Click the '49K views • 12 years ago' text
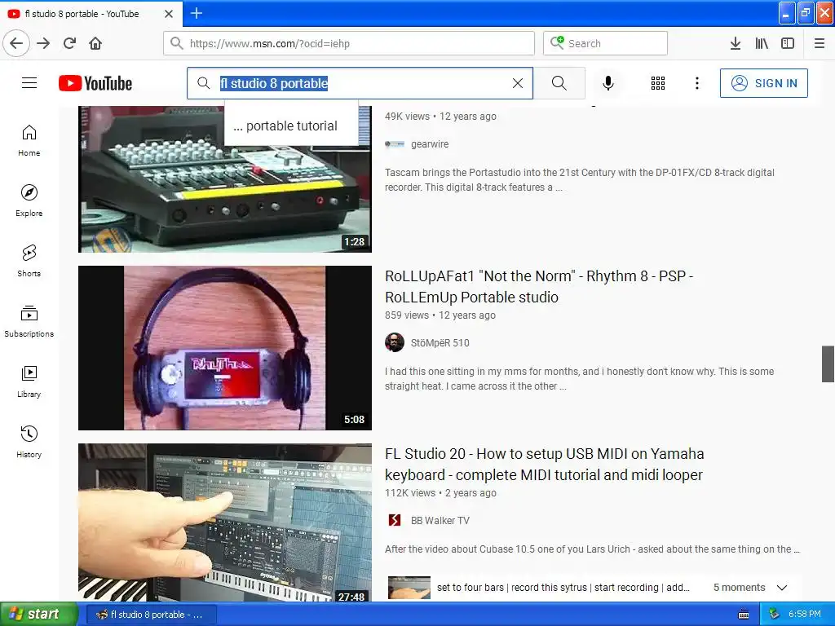The image size is (835, 626). (x=440, y=116)
